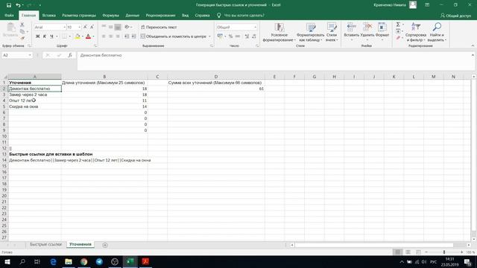Image resolution: width=477 pixels, height=268 pixels.
Task: Select cell containing Замер через 2 часа
Action: pos(35,95)
